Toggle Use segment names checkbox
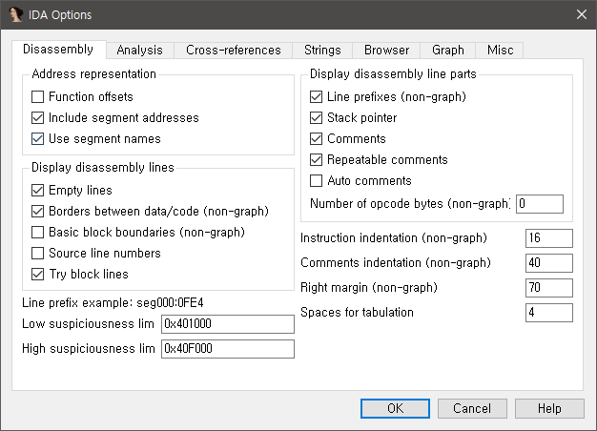Screen dimensions: 597x431 (37, 139)
